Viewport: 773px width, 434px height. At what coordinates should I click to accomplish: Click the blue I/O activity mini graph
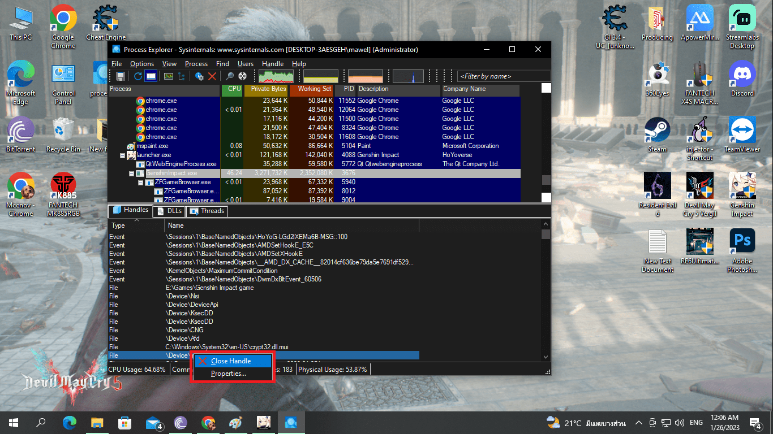pos(408,76)
